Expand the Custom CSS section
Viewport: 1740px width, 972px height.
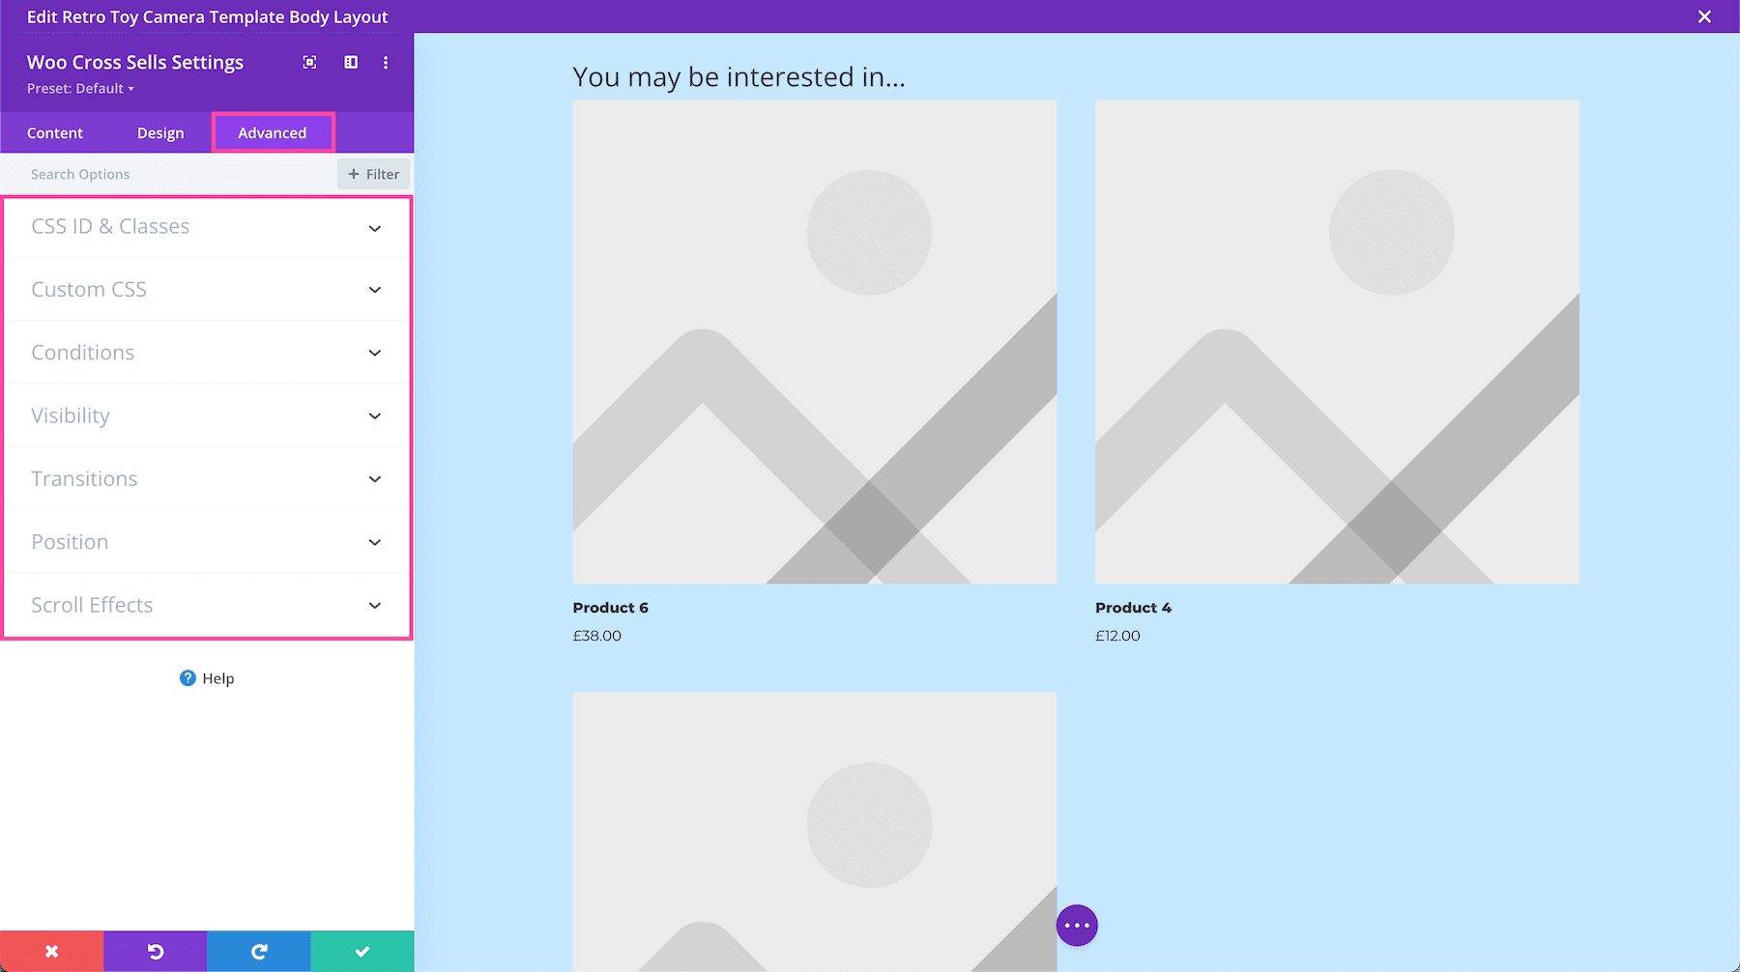(206, 289)
